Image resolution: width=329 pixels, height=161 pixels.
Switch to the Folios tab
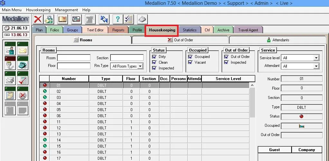54,30
